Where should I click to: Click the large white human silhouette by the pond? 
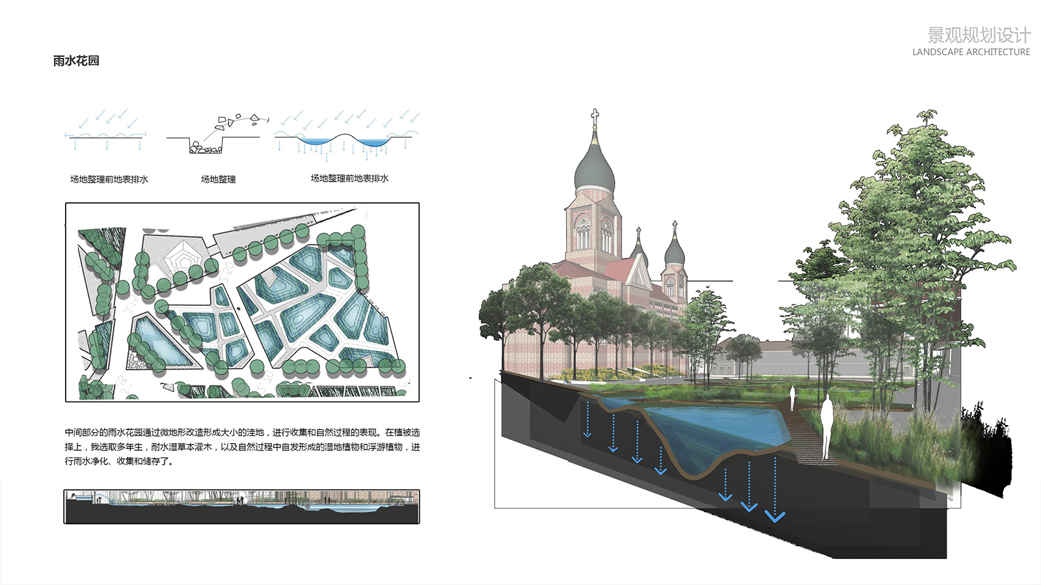826,426
